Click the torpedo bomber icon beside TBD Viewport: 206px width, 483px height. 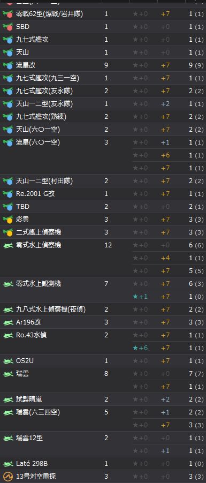tap(7, 207)
